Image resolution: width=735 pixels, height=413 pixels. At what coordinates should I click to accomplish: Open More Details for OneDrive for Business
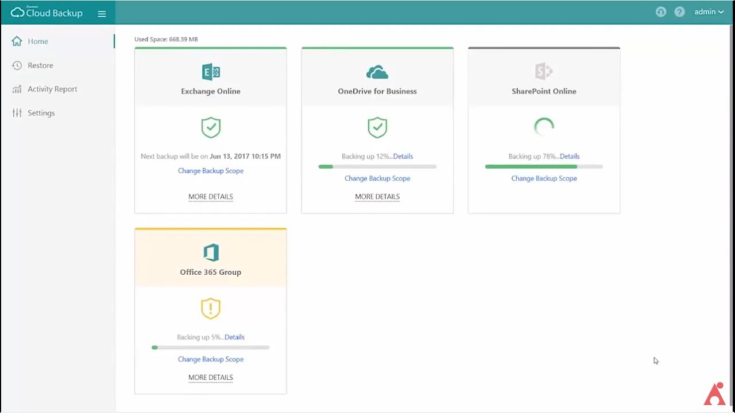tap(377, 197)
